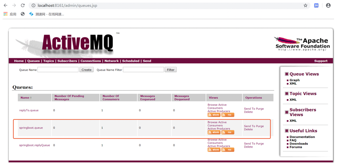The width and height of the screenshot is (338, 165).
Task: Go to Home menu item
Action: click(x=19, y=61)
